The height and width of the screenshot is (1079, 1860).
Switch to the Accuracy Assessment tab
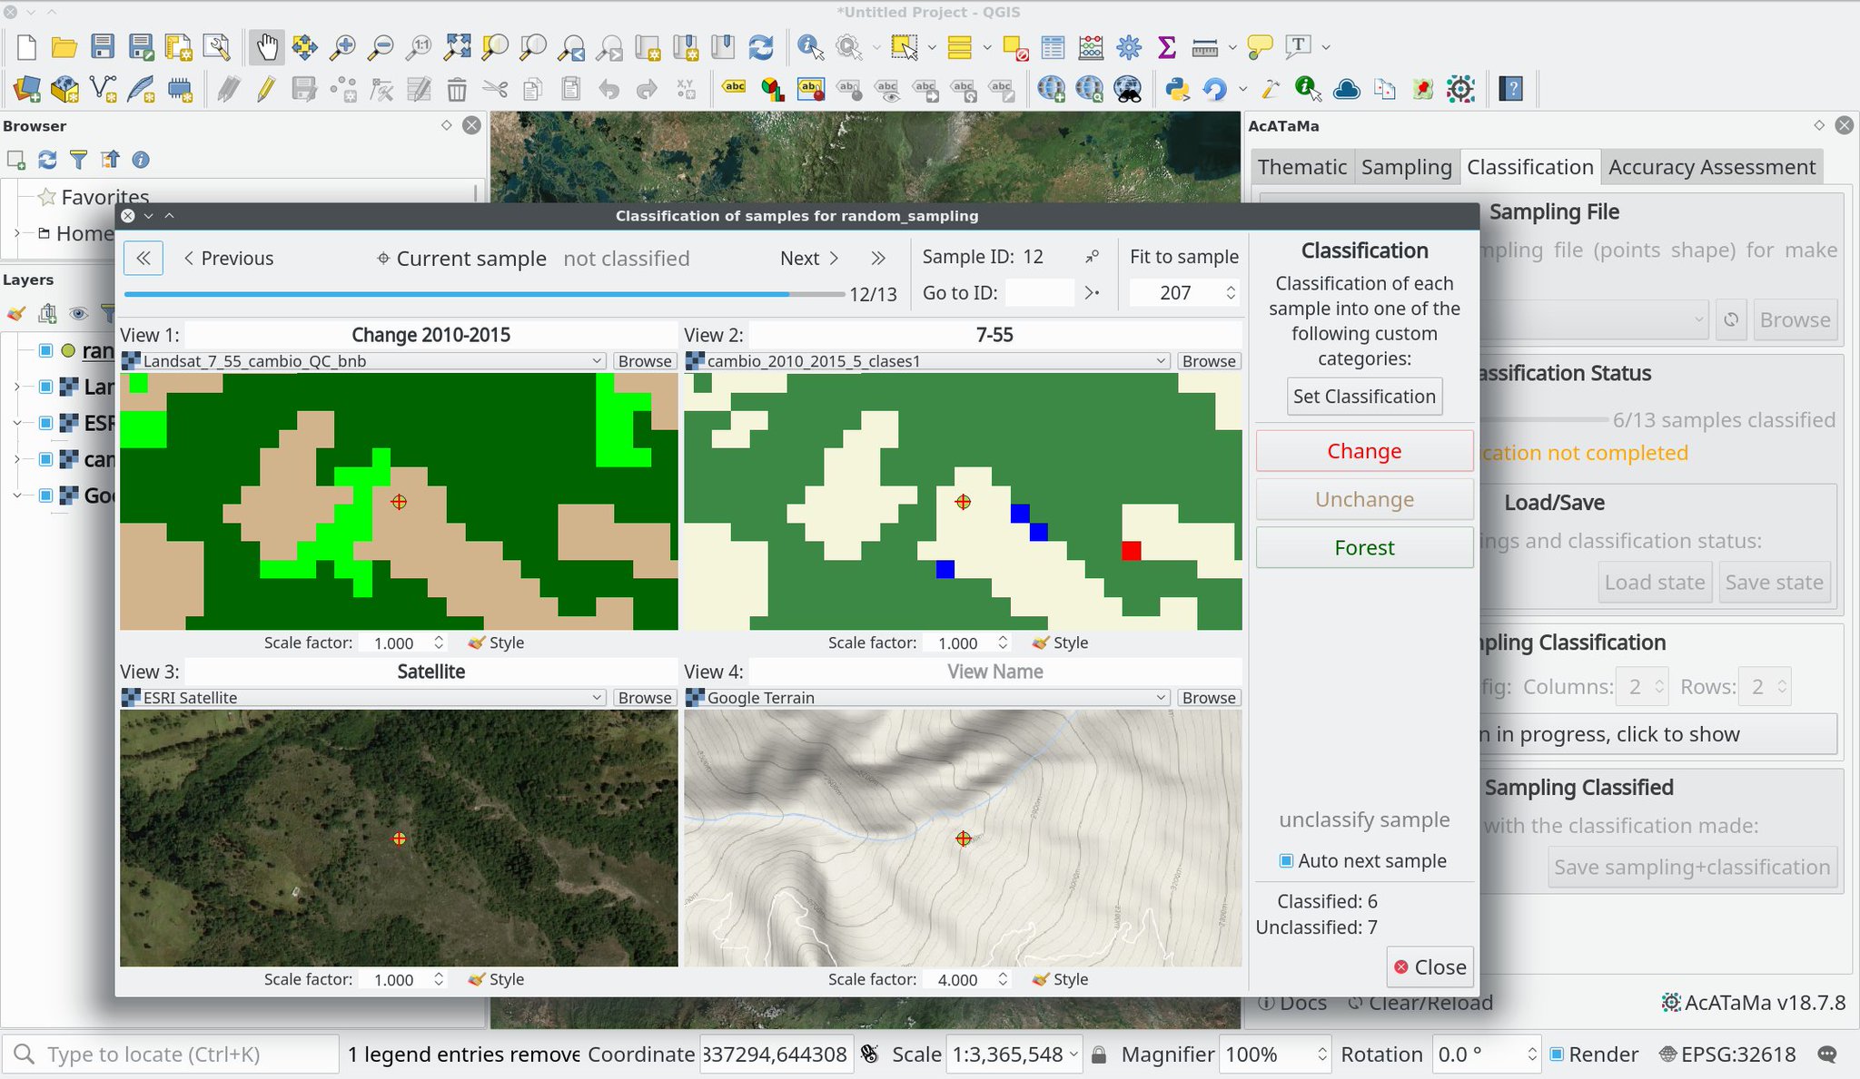pos(1711,167)
